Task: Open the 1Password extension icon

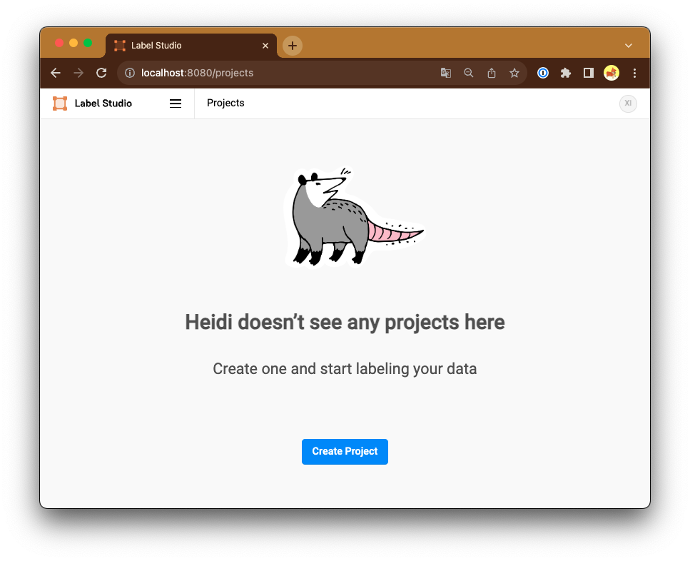Action: (543, 73)
